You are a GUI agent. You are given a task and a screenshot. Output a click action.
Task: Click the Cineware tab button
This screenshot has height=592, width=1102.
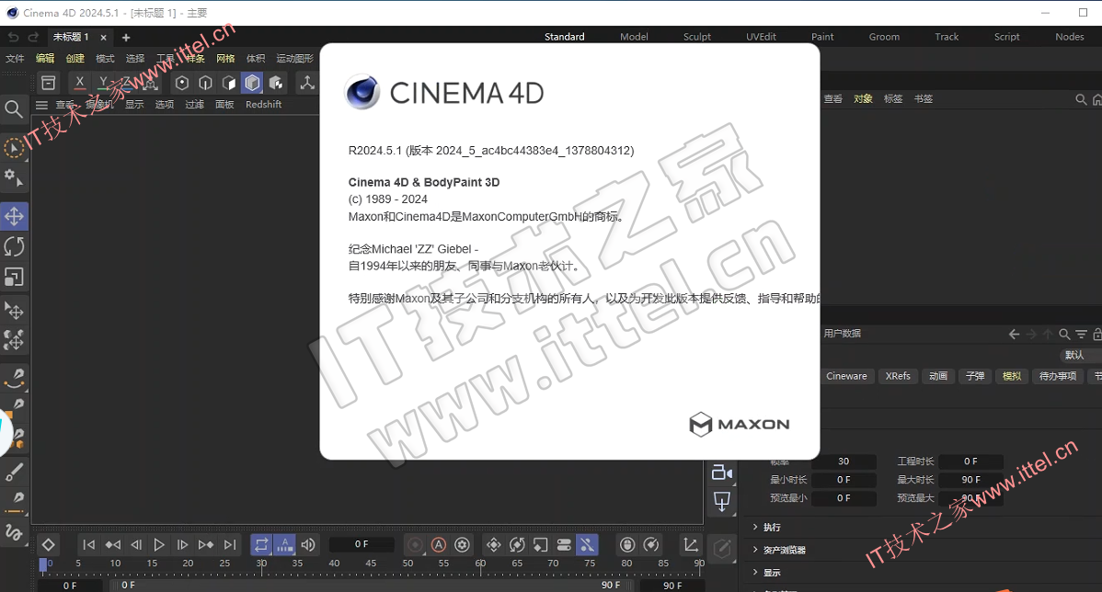pos(847,376)
